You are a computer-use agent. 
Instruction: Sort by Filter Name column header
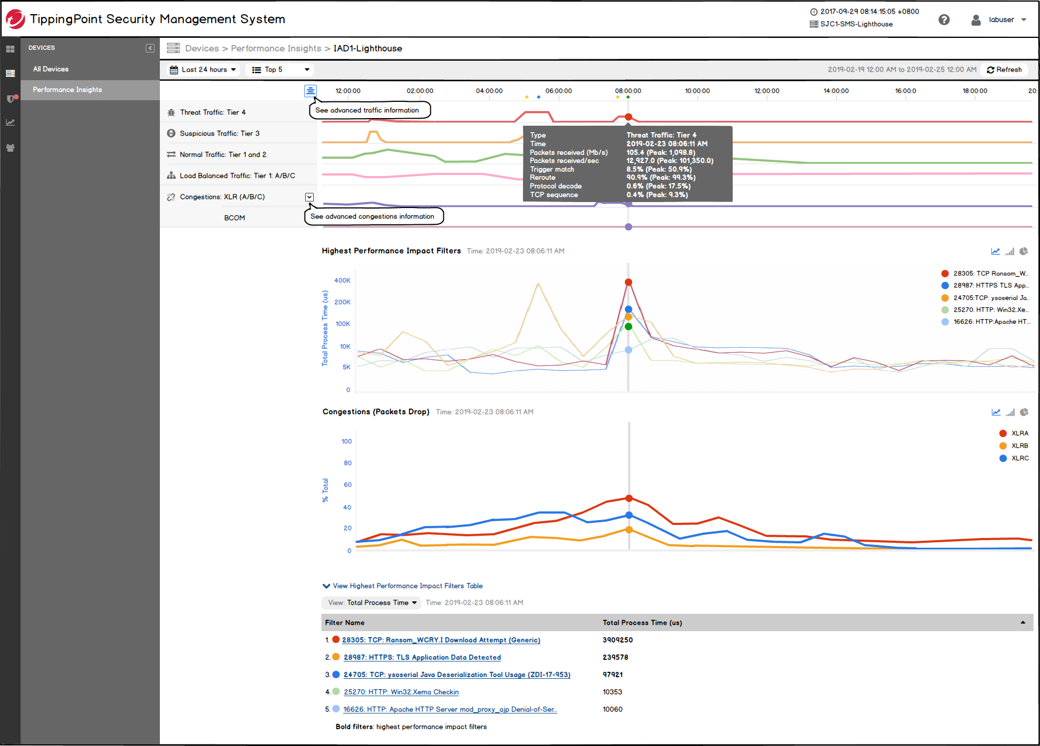coord(345,622)
